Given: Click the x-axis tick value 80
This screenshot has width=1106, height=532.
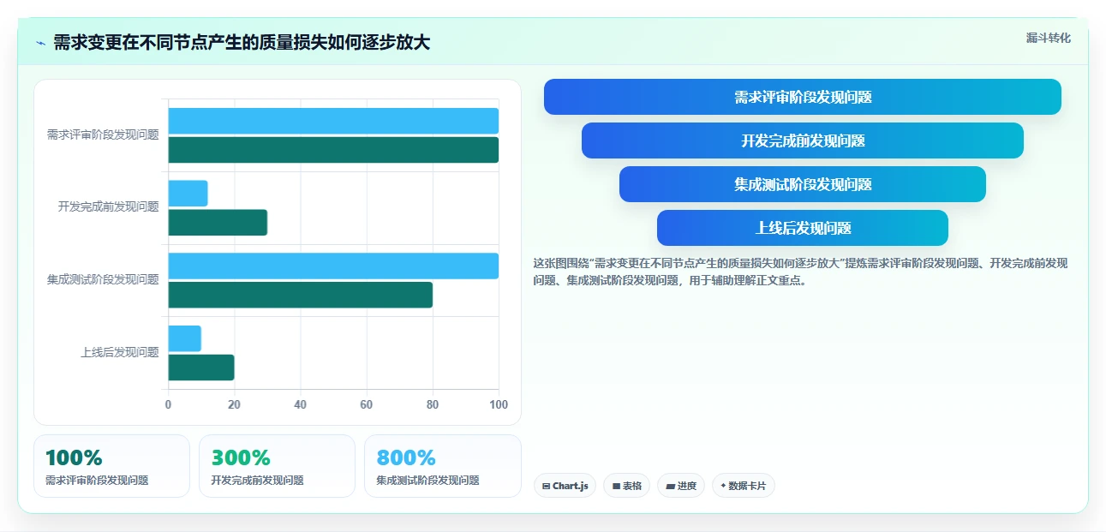Looking at the screenshot, I should point(433,404).
